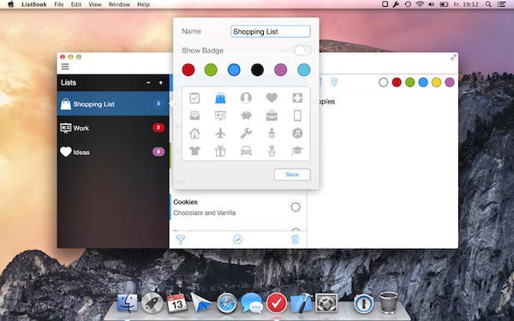The width and height of the screenshot is (514, 321).
Task: Select the blue shopping bag icon
Action: click(220, 98)
